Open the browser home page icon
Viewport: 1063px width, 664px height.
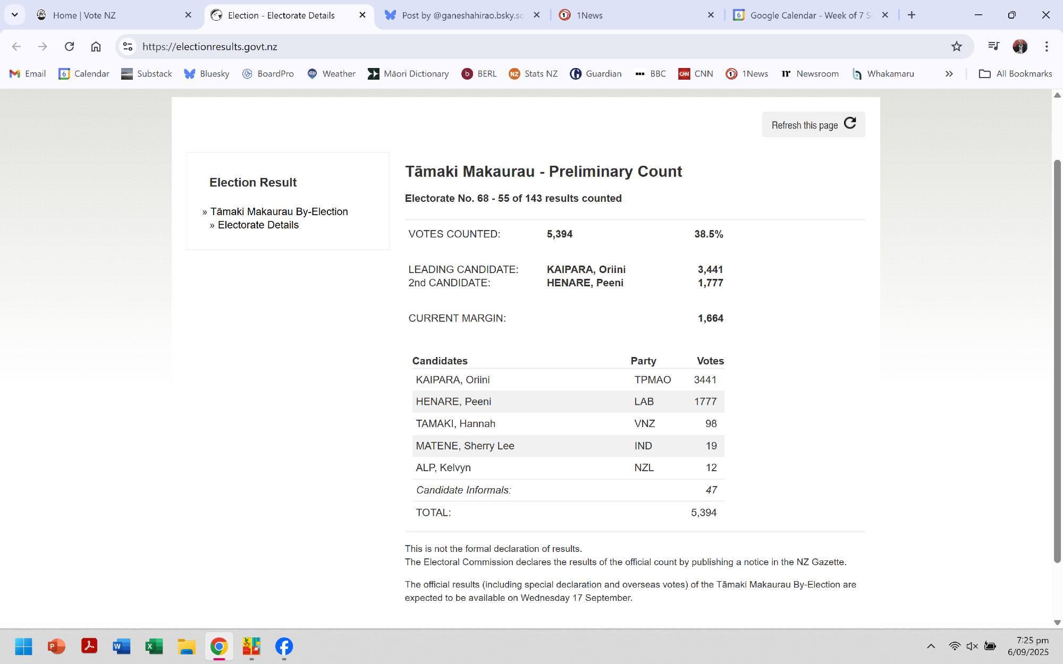point(96,47)
